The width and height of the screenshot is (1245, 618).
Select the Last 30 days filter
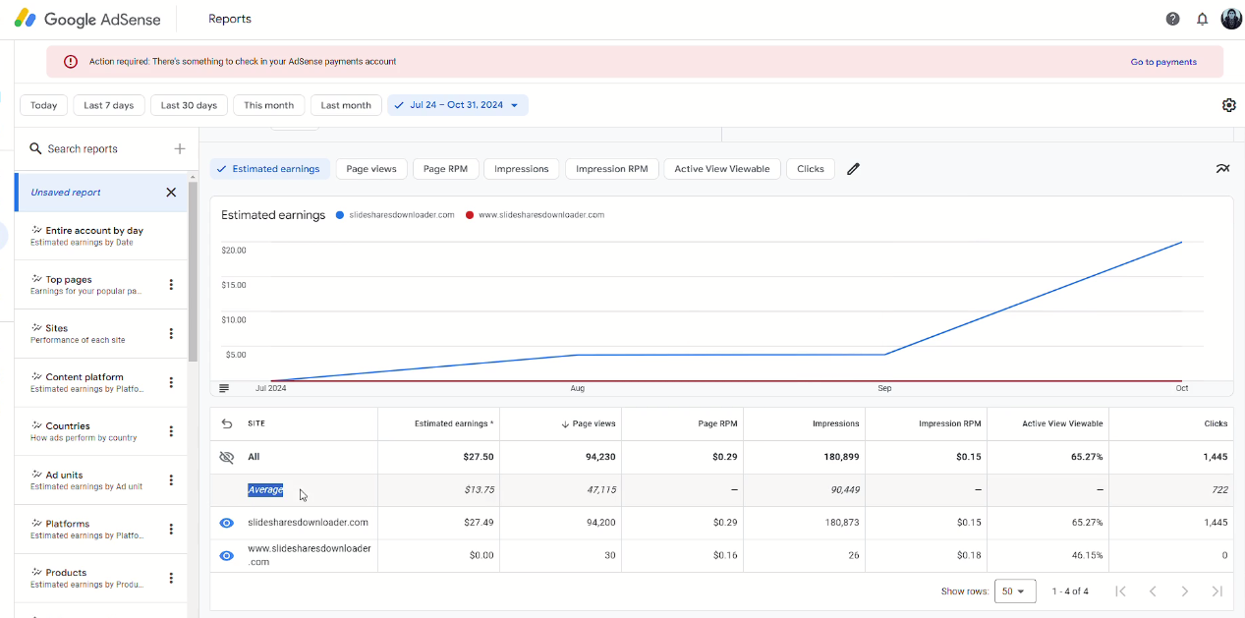point(189,105)
